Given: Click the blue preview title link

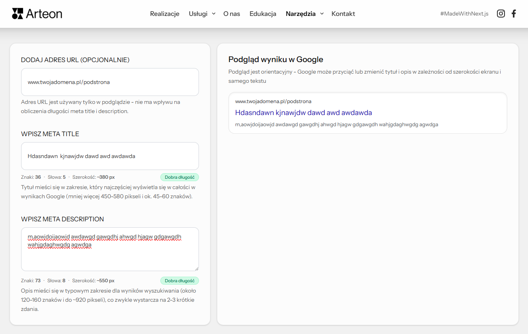Looking at the screenshot, I should [304, 112].
